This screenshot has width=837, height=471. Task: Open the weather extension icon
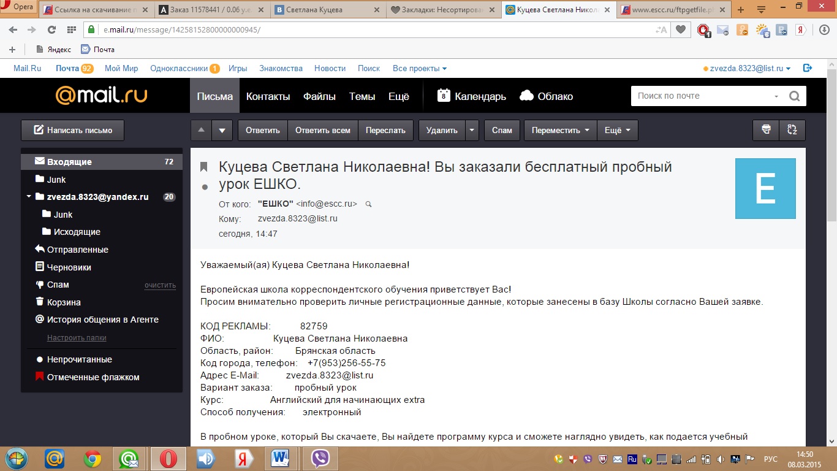762,29
